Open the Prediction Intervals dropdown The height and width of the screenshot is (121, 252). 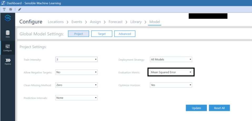[x=76, y=98]
